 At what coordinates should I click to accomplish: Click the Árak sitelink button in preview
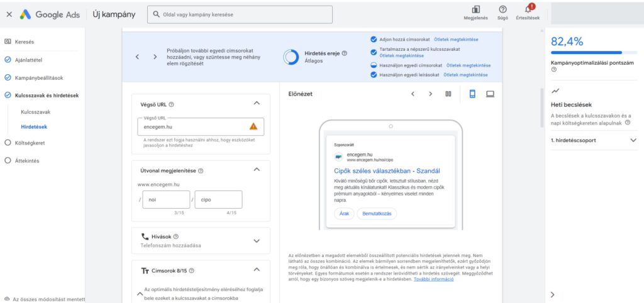tap(343, 214)
